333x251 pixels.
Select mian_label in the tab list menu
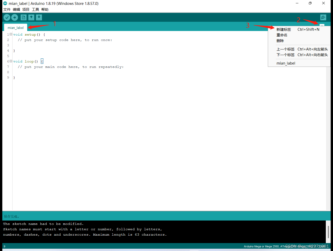286,63
